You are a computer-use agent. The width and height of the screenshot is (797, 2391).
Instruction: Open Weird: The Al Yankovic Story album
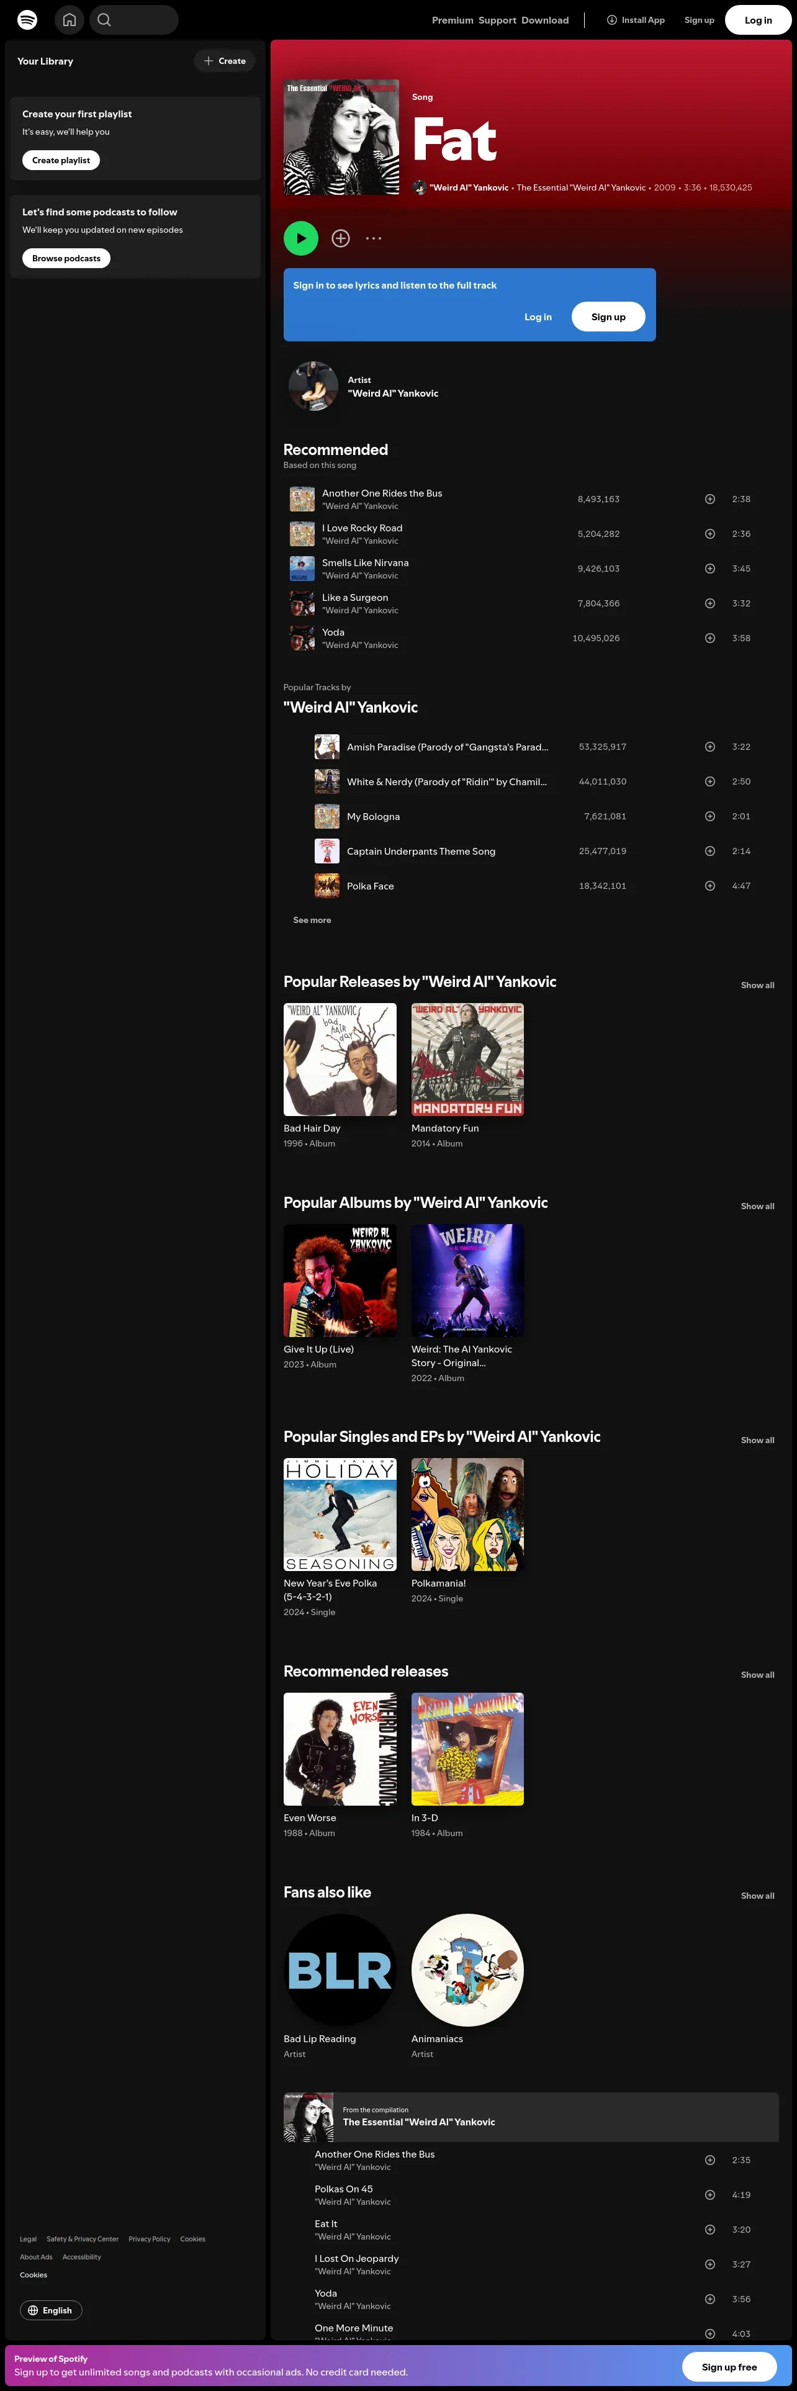467,1280
